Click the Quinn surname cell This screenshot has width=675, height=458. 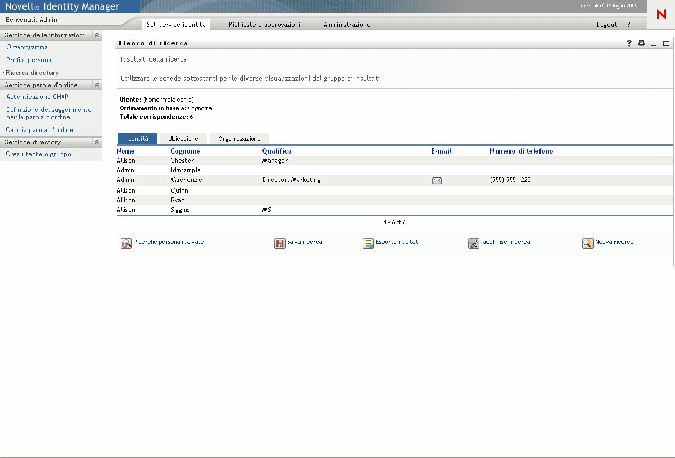[x=179, y=190]
